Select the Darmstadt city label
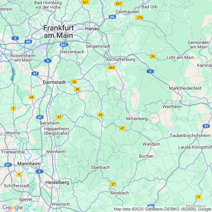Viewport: 212px width, 212px height. tap(54, 82)
